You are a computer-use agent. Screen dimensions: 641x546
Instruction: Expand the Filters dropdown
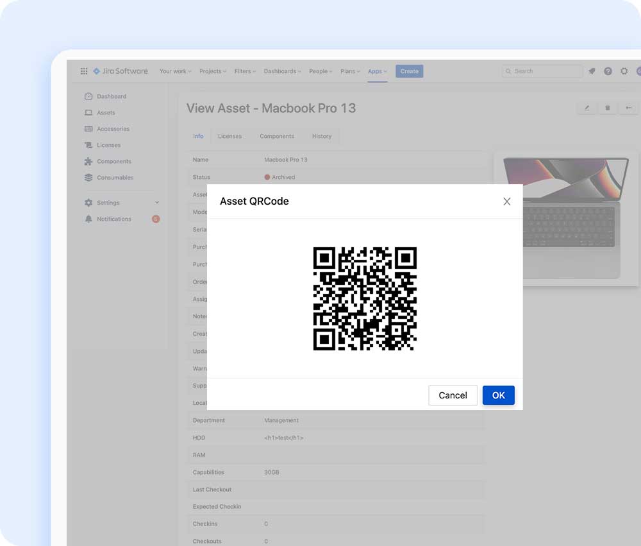pos(245,71)
